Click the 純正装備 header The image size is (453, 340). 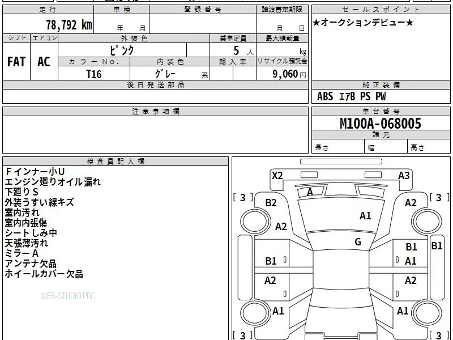[x=381, y=84]
